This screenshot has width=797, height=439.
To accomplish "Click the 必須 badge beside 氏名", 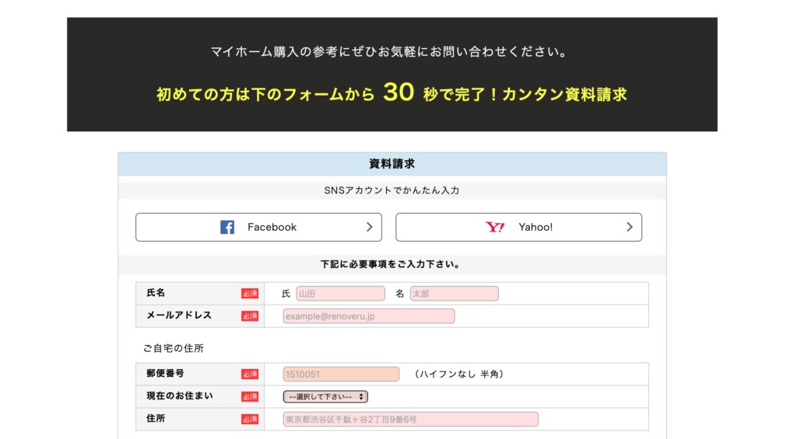I will click(250, 294).
